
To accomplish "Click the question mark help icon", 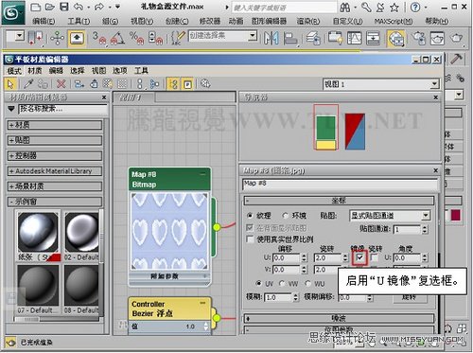I will [415, 8].
